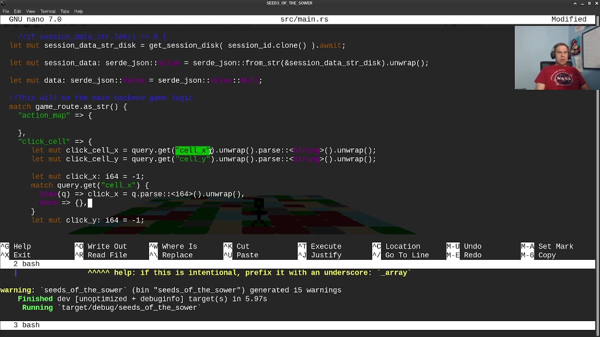
Task: Click the nano '^K Cut' shortcut
Action: tap(236, 246)
